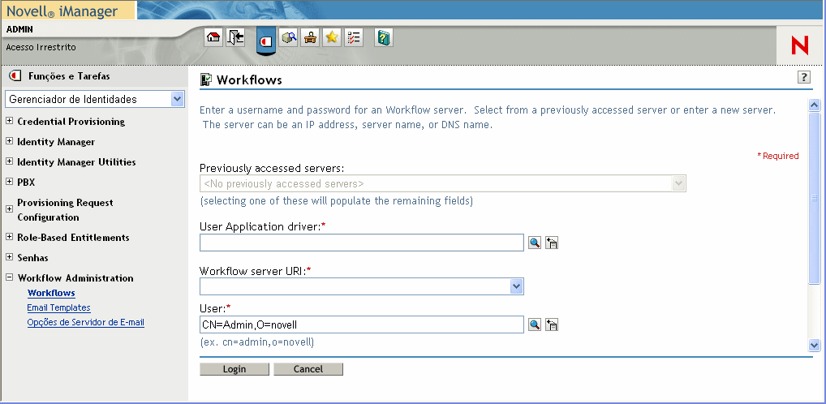This screenshot has width=826, height=404.
Task: Click the Workflows page title icon
Action: 206,80
